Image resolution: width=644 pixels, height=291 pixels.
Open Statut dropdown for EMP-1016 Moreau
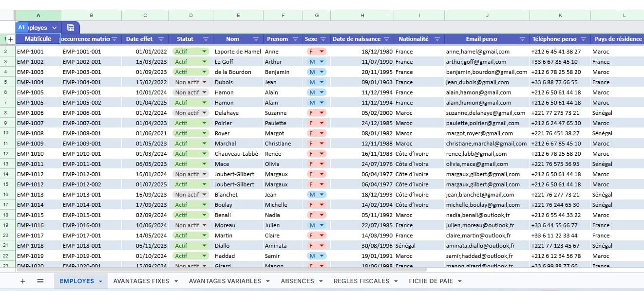[204, 225]
